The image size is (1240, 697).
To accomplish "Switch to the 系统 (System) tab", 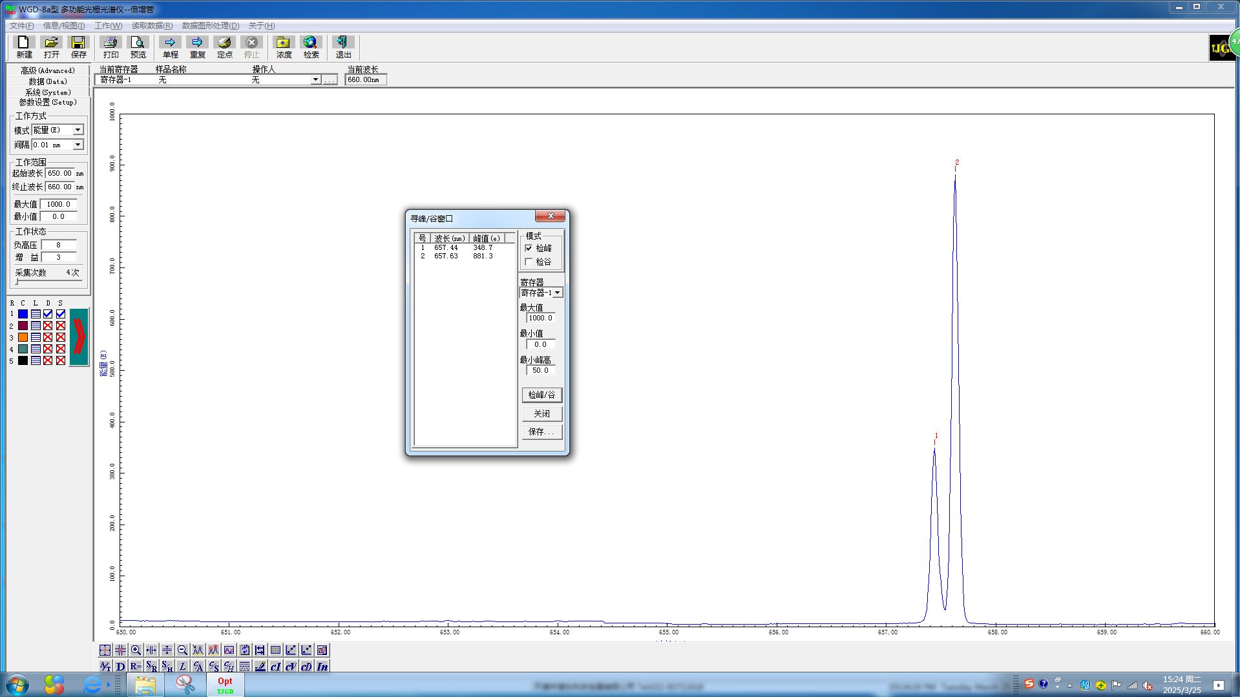I will tap(48, 92).
